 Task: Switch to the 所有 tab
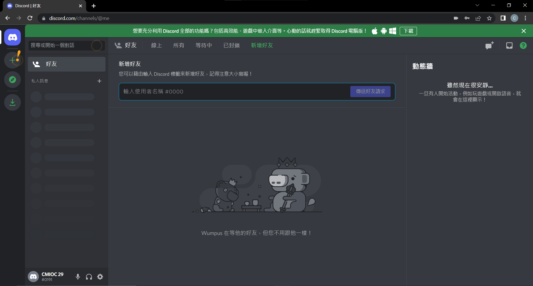point(179,45)
